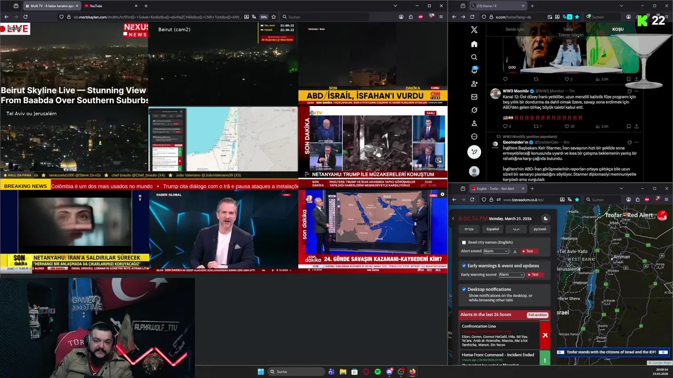Switch Tzofar language to Hebrew עברית
Image resolution: width=673 pixels, height=378 pixels.
pos(469,229)
